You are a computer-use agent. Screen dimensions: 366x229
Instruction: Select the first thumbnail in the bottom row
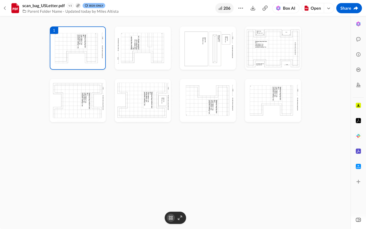point(78,101)
